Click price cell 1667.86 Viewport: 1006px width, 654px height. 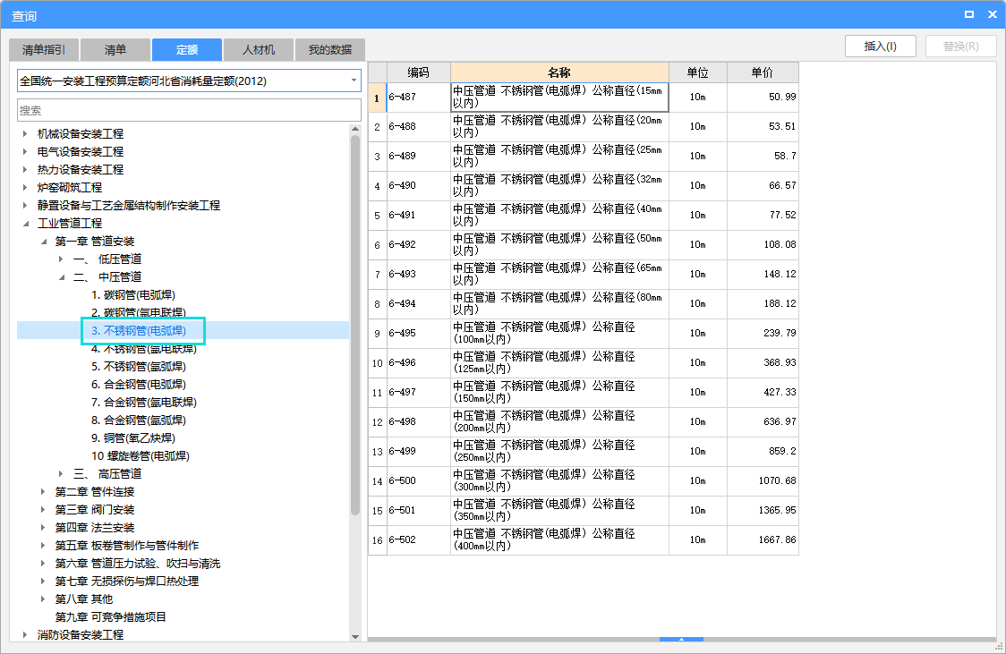coord(763,539)
